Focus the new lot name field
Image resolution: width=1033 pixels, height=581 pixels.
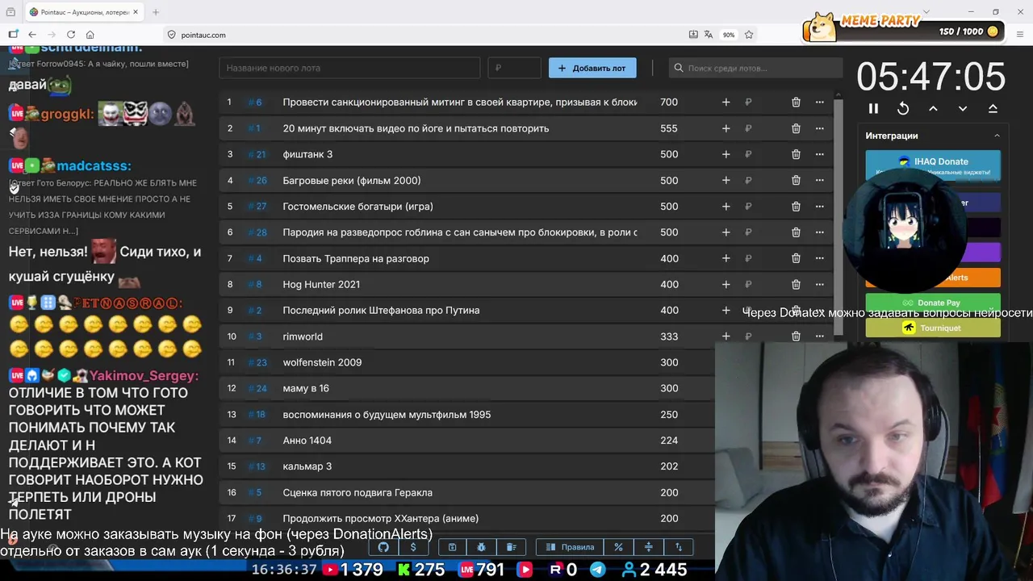(x=349, y=68)
